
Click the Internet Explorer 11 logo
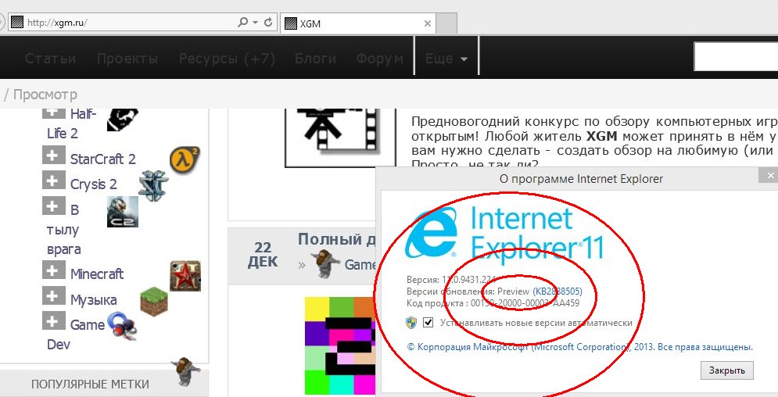(504, 234)
